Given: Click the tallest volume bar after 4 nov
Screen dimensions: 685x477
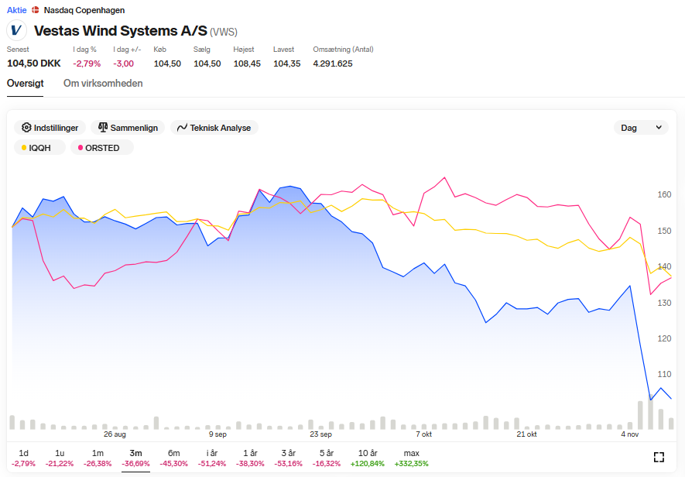Looking at the screenshot, I should pyautogui.click(x=650, y=411).
